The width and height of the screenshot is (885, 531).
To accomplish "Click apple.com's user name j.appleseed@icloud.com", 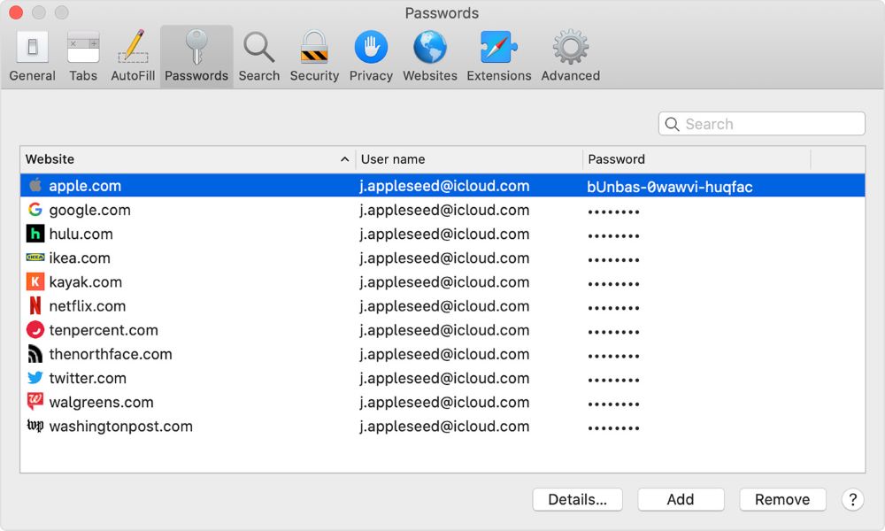I will point(445,186).
